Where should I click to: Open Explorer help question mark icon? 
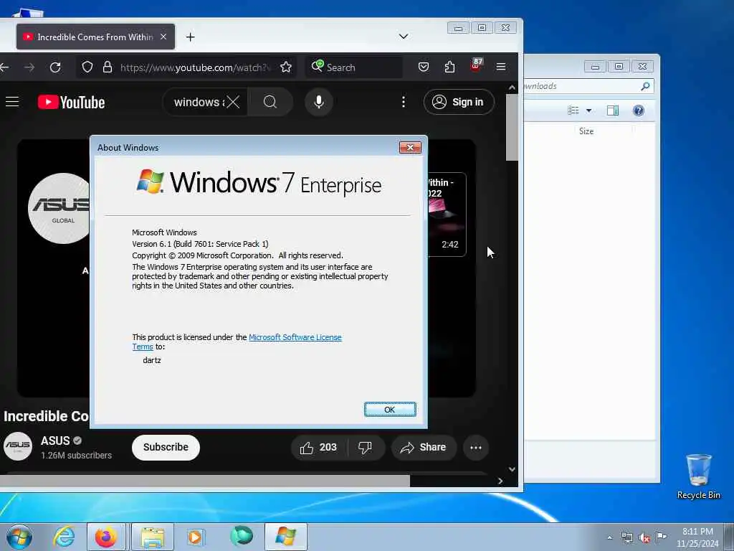coord(639,110)
